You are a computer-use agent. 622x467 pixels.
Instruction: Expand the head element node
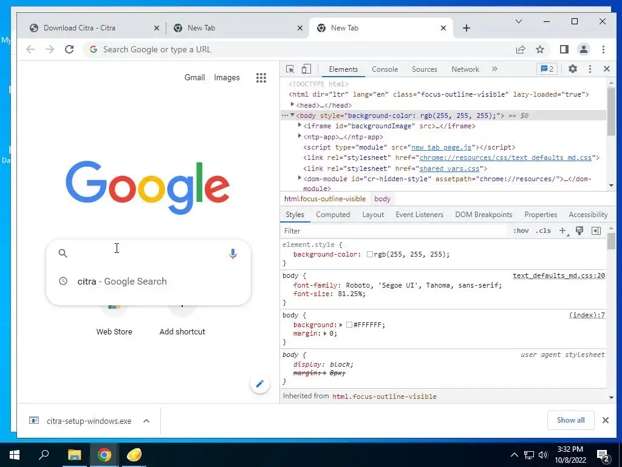click(292, 105)
